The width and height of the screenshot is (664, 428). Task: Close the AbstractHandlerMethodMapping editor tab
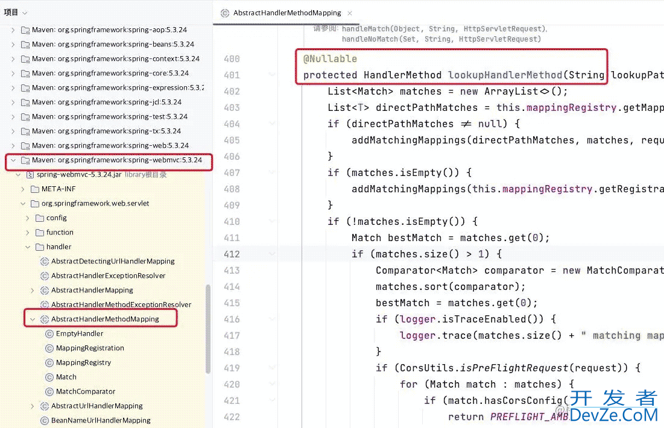point(350,13)
